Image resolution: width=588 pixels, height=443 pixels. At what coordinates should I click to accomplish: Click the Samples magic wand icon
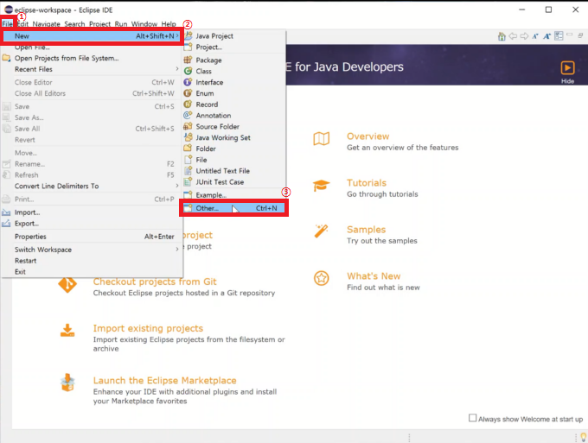point(322,231)
